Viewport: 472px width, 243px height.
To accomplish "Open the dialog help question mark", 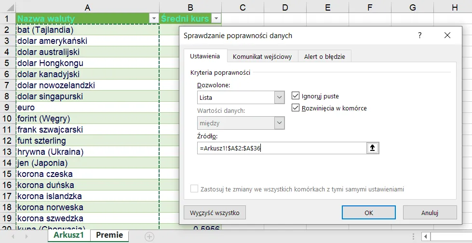I will [420, 36].
